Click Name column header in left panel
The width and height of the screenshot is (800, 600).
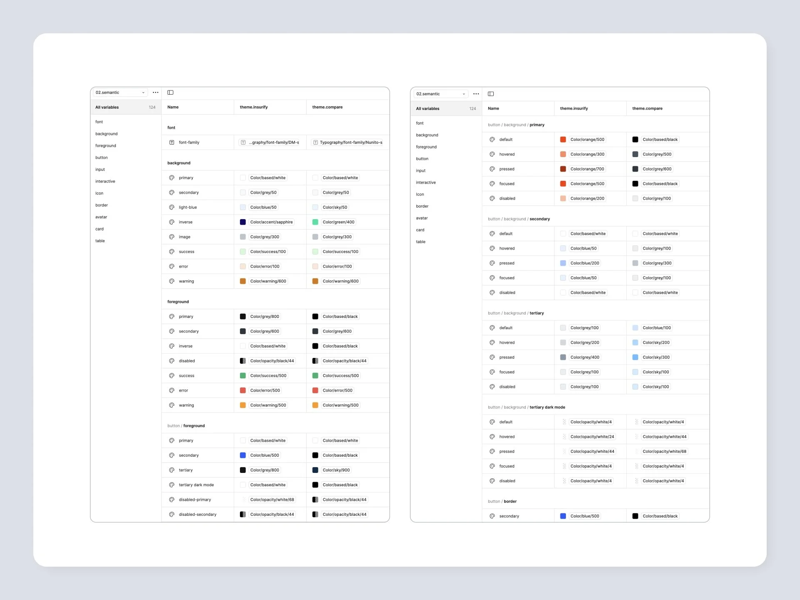(x=173, y=107)
